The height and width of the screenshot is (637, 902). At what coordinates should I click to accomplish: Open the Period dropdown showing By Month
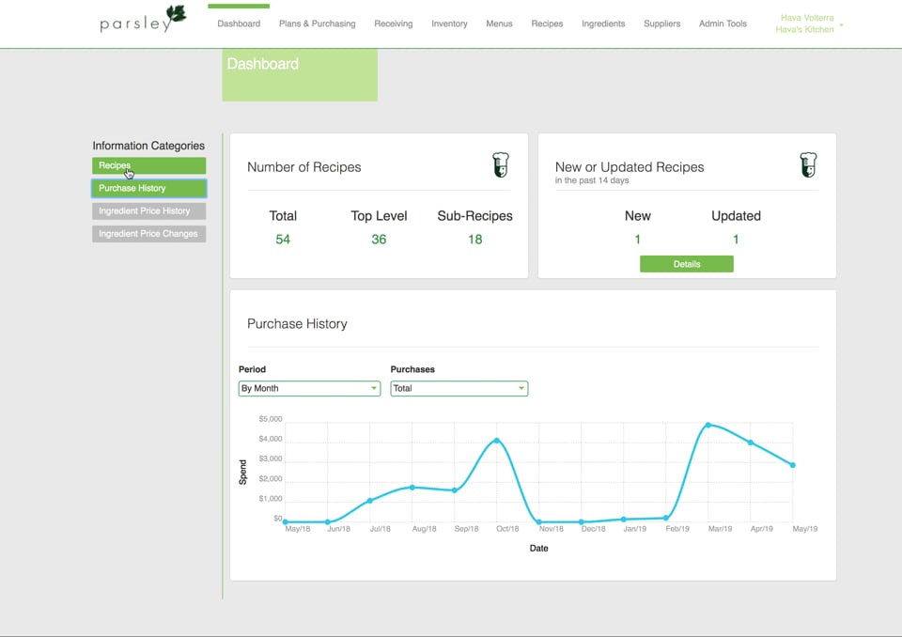(x=308, y=388)
